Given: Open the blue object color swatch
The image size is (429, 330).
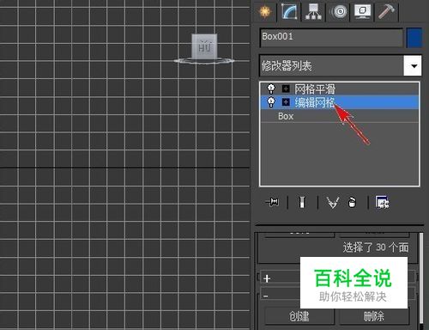Looking at the screenshot, I should click(414, 38).
